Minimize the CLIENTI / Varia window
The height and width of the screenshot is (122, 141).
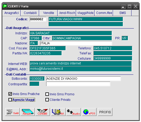[x=123, y=6]
